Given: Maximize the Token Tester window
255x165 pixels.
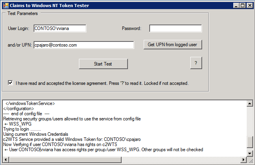Looking at the screenshot, I should pyautogui.click(x=242, y=6).
